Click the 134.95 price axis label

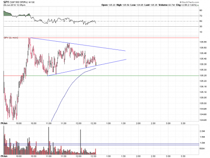[x=203, y=109]
